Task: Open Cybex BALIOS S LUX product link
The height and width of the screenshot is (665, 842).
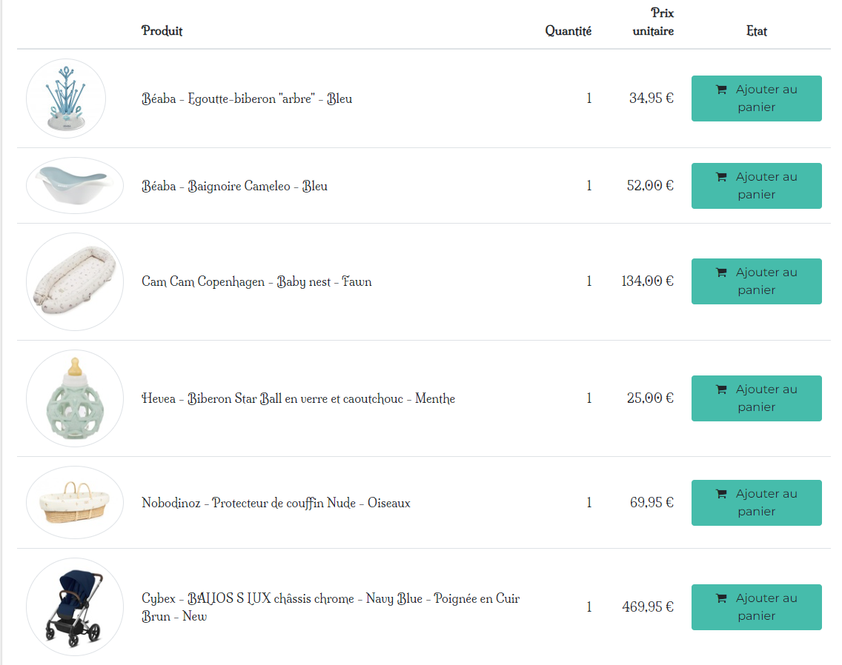Action: pyautogui.click(x=331, y=607)
